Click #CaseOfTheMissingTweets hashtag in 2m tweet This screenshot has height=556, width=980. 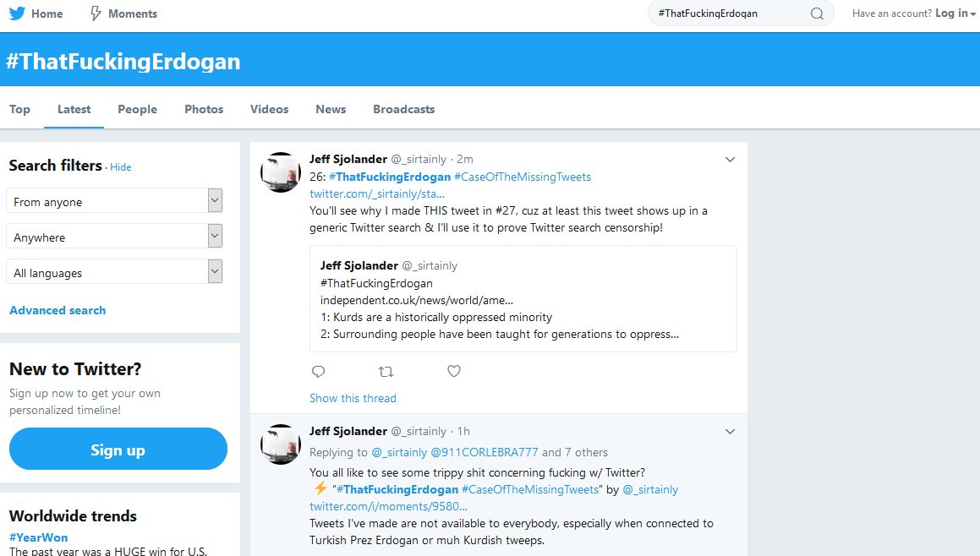tap(523, 177)
